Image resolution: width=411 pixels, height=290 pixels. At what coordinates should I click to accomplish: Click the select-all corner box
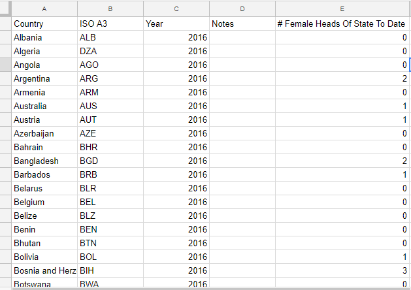(5, 8)
